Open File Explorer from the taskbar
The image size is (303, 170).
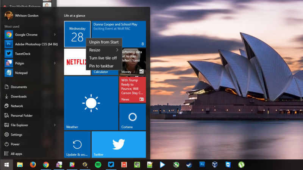tap(20, 165)
